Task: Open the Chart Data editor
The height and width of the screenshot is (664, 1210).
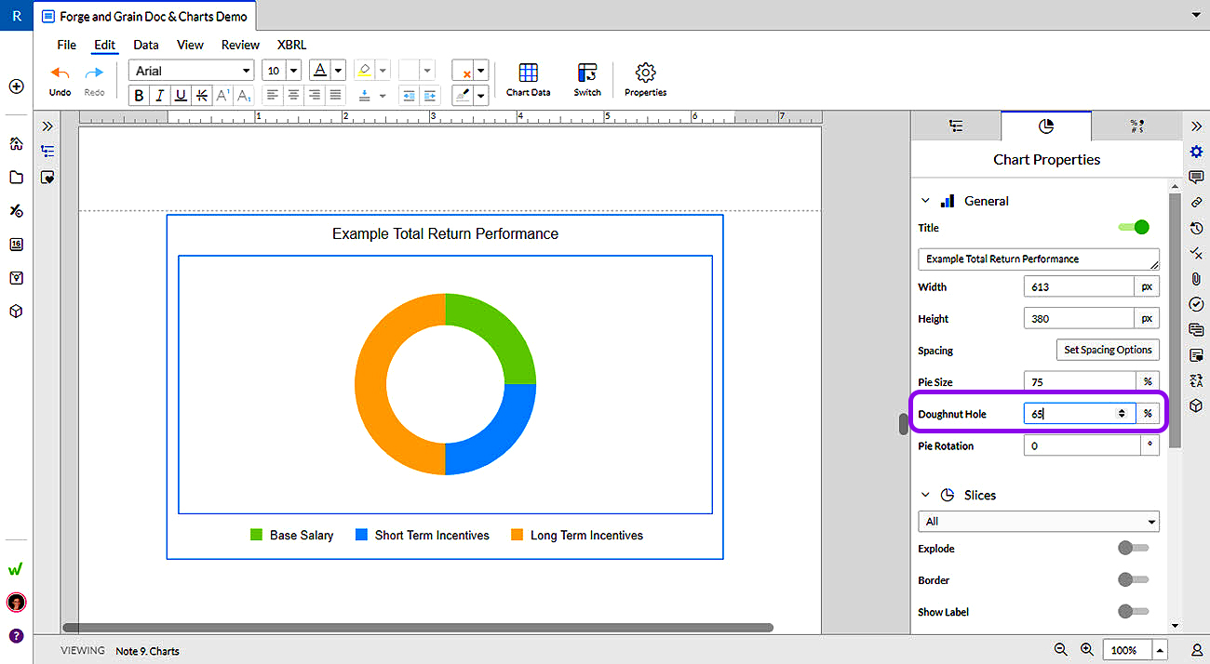Action: tap(528, 79)
